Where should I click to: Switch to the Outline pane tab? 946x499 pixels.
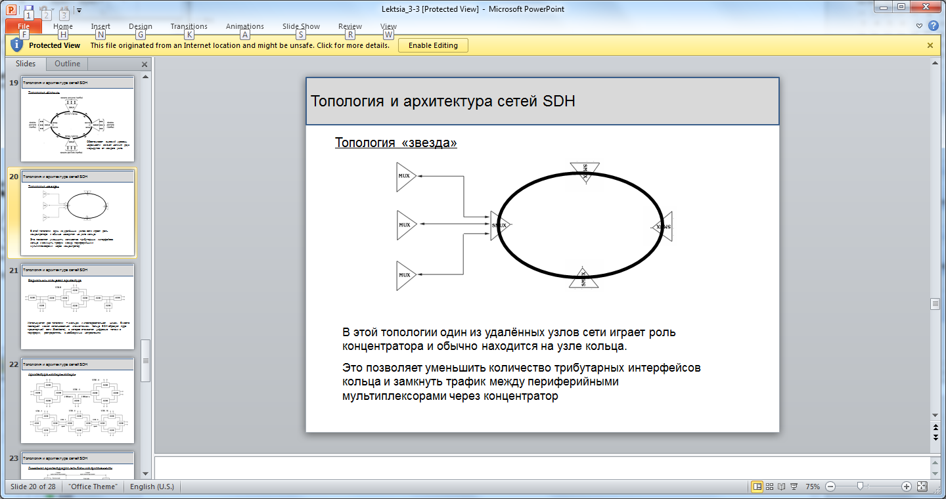pyautogui.click(x=68, y=64)
